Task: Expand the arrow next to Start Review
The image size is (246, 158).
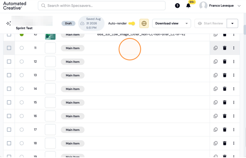Action: click(x=232, y=23)
